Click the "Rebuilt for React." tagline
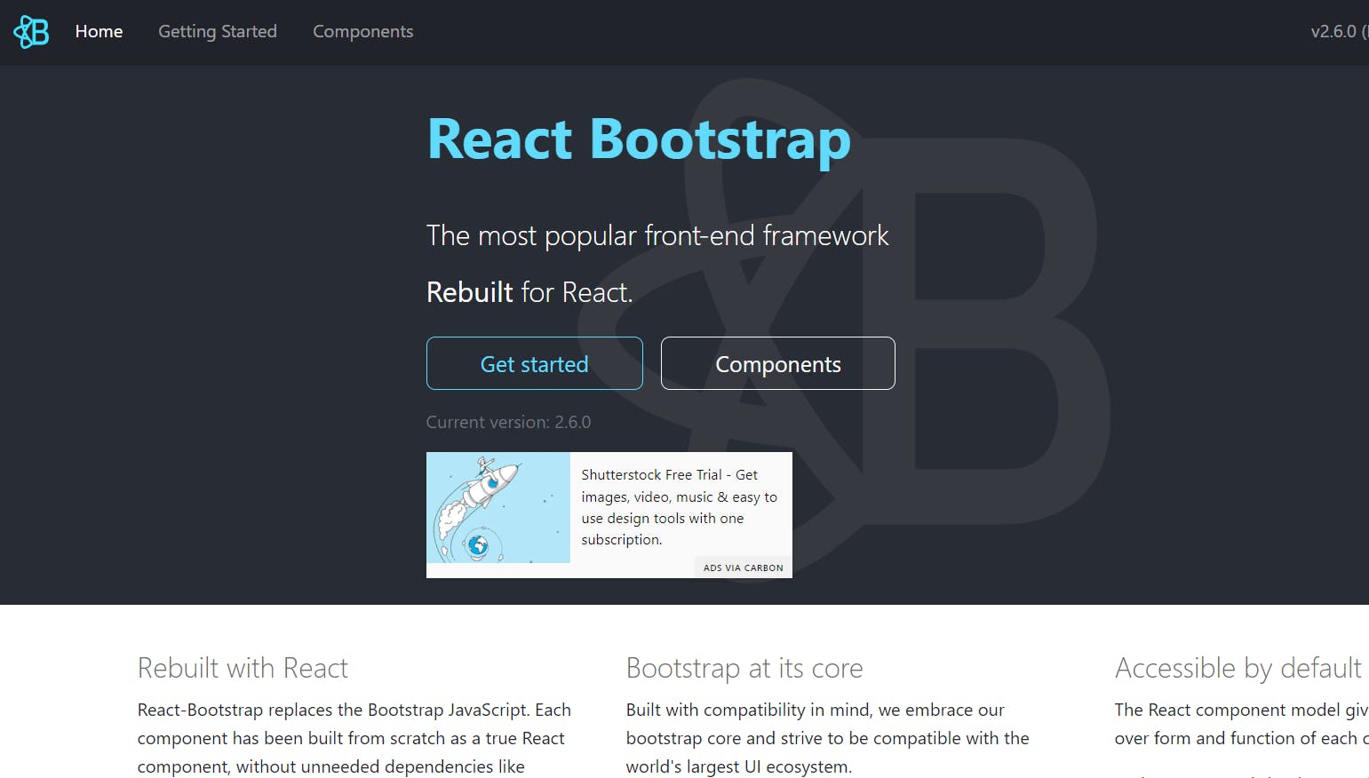 coord(529,292)
